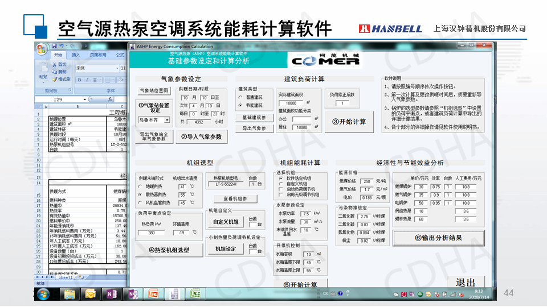Click the Excel save icon

click(x=54, y=45)
